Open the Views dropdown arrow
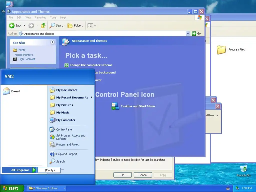The height and width of the screenshot is (192, 256). coord(95,26)
